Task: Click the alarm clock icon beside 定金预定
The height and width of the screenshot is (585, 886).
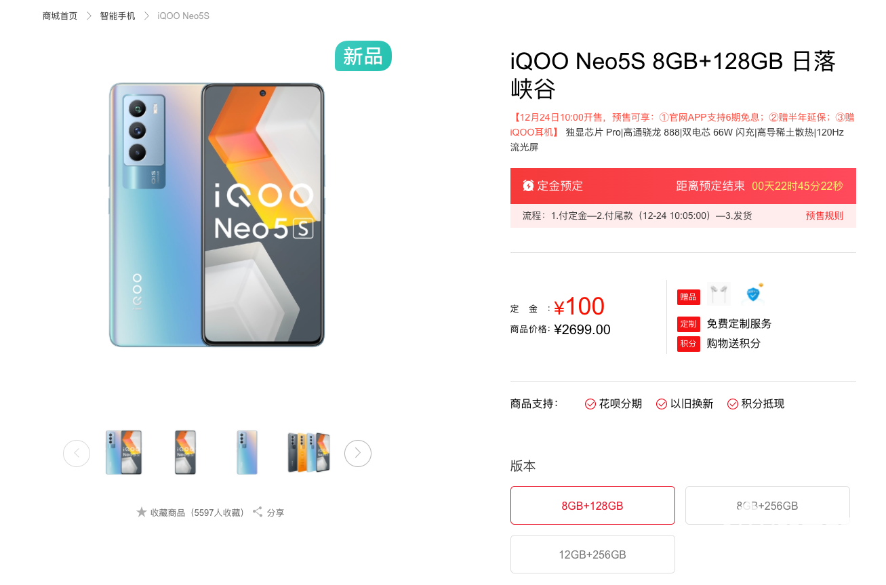Action: click(528, 186)
